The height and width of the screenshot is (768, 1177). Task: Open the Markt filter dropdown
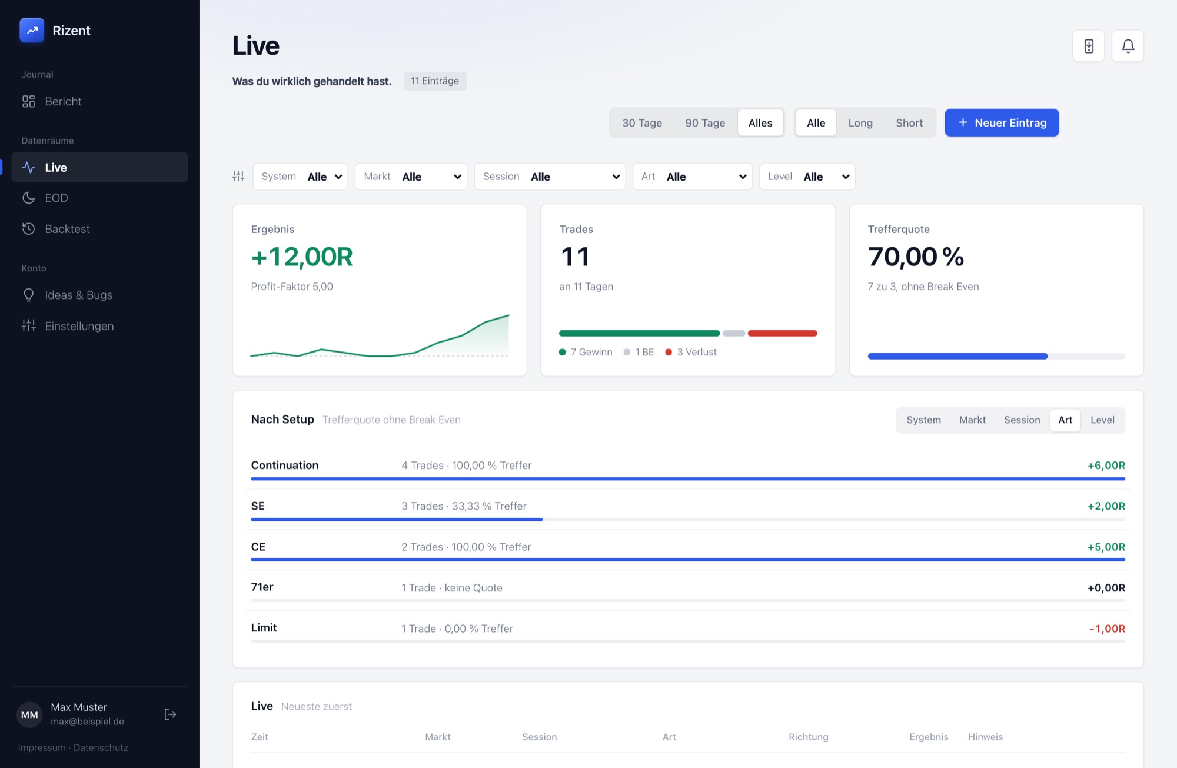click(x=411, y=177)
